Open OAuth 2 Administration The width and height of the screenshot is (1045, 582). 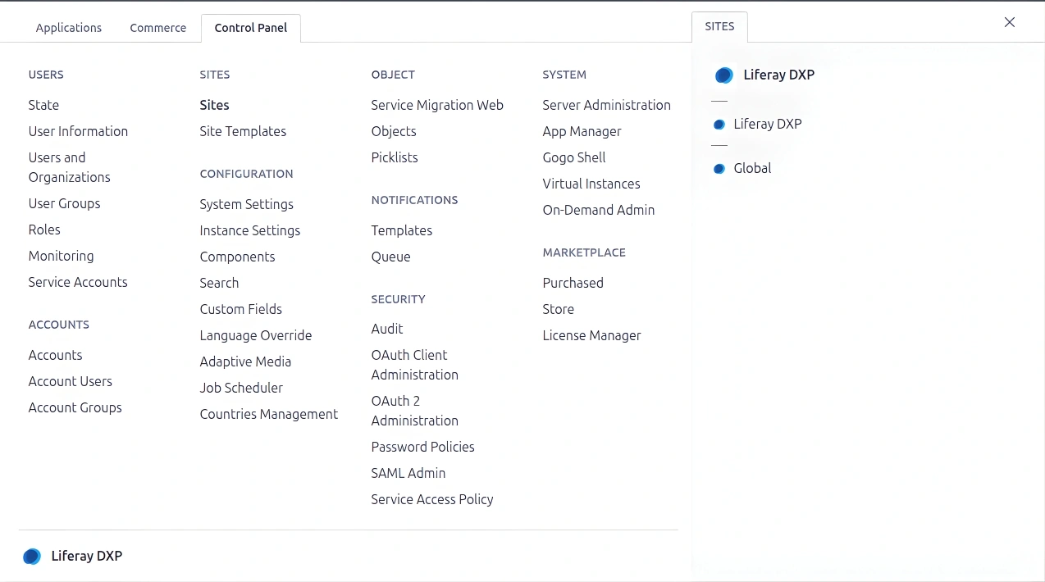coord(414,411)
